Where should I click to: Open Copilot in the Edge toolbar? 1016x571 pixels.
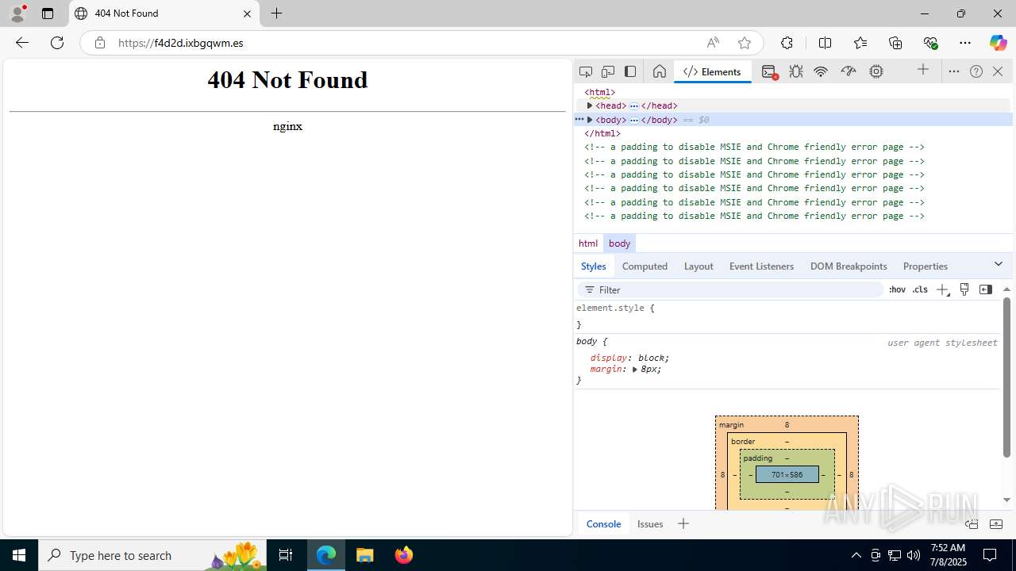[x=998, y=43]
